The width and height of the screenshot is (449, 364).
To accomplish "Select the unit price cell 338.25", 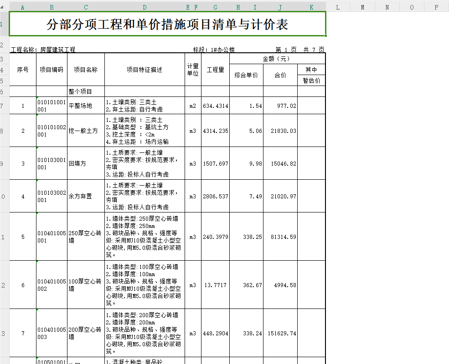I will (x=246, y=237).
